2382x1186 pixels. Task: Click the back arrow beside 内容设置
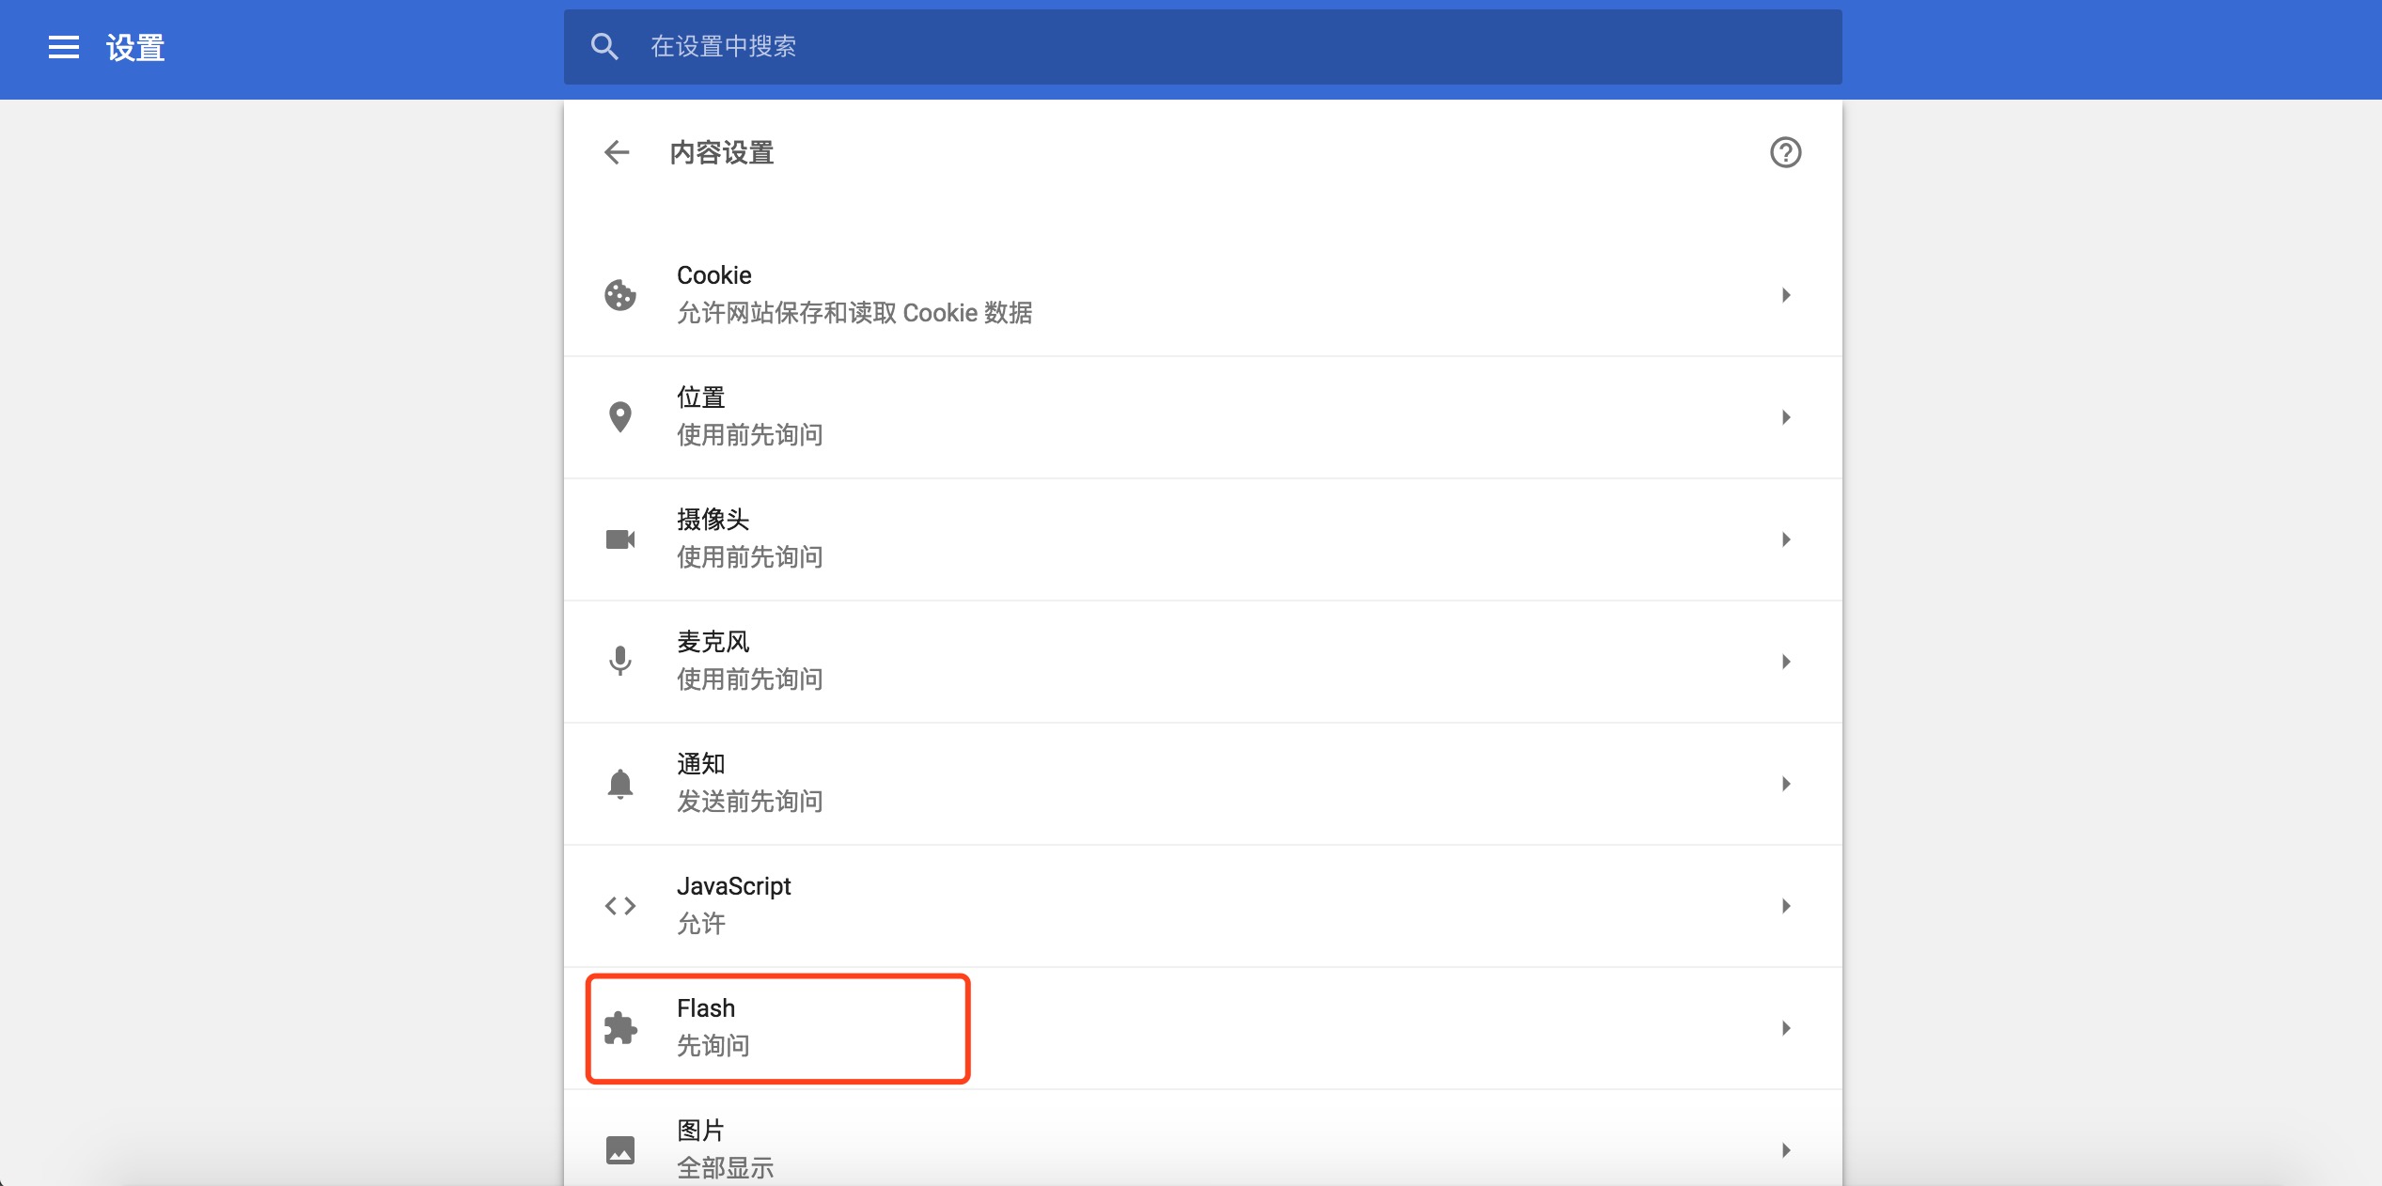coord(617,152)
